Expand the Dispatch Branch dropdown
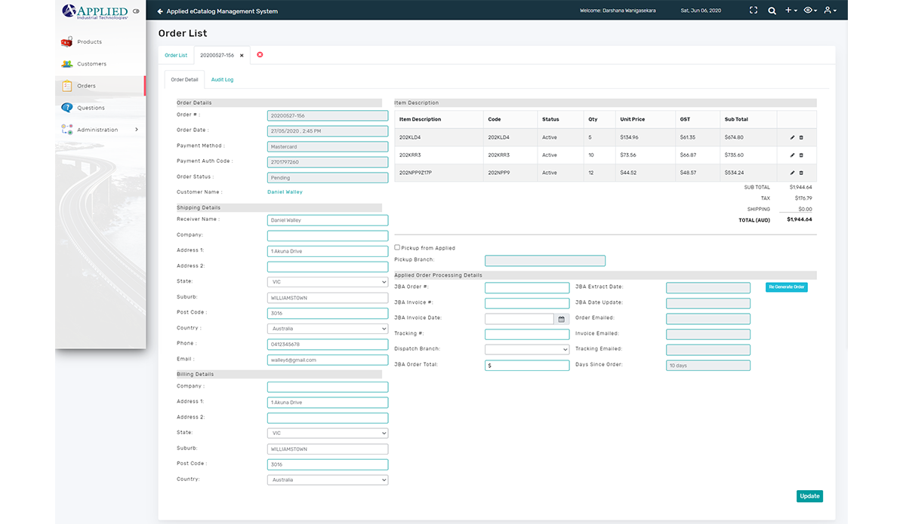The width and height of the screenshot is (906, 524). coord(526,350)
